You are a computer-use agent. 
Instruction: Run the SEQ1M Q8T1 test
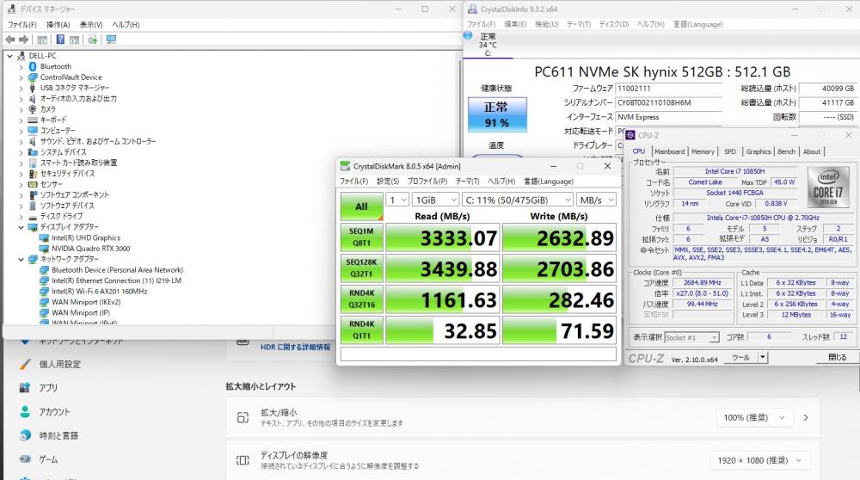(361, 237)
